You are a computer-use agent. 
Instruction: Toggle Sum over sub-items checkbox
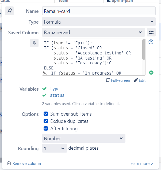click(x=46, y=114)
